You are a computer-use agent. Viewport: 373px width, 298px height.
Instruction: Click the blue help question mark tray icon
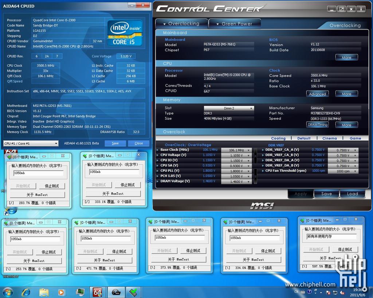[x=309, y=291]
